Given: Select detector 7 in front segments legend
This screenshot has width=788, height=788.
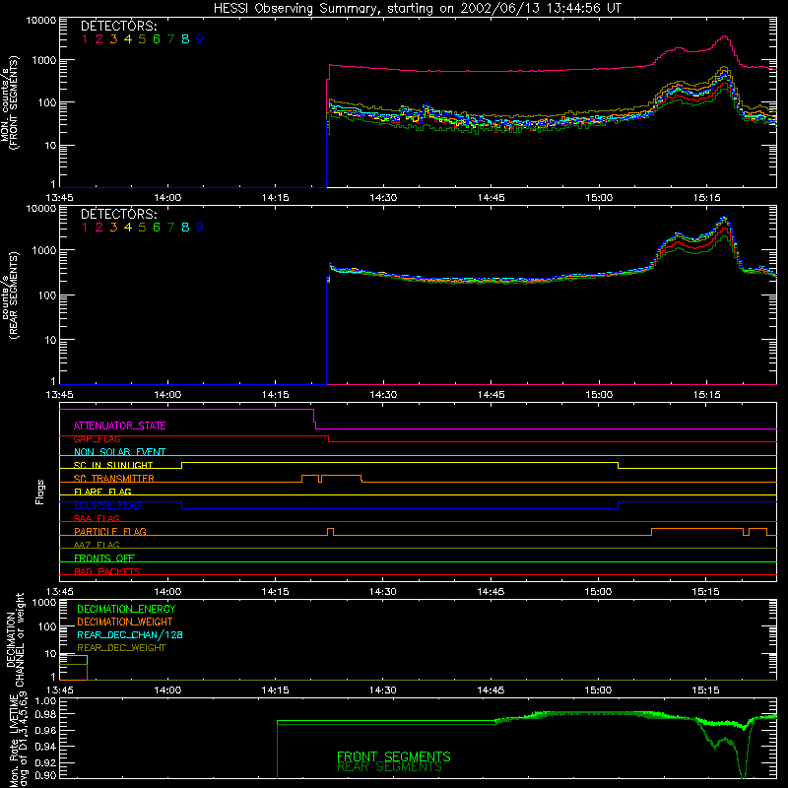Looking at the screenshot, I should 170,38.
